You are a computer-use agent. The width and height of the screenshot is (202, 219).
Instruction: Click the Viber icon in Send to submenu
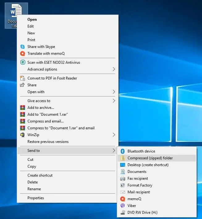point(122,206)
